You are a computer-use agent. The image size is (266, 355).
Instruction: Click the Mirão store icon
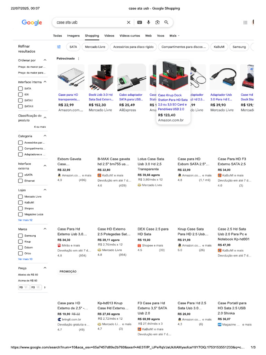[59, 245]
